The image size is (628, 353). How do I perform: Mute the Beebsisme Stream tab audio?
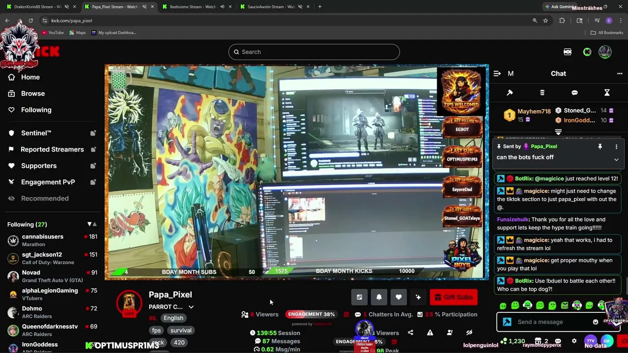[x=222, y=7]
